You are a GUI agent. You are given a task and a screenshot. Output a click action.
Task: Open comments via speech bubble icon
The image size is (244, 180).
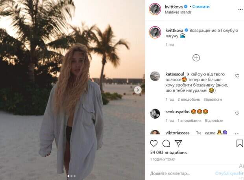(x=166, y=143)
